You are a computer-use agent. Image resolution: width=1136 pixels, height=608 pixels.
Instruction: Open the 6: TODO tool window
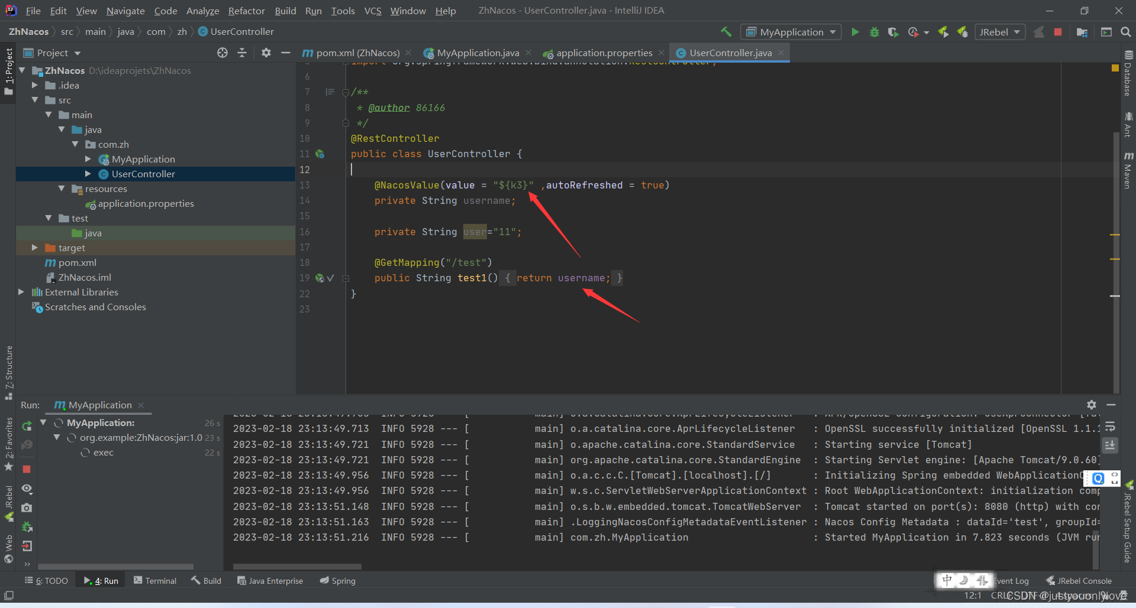pyautogui.click(x=46, y=581)
